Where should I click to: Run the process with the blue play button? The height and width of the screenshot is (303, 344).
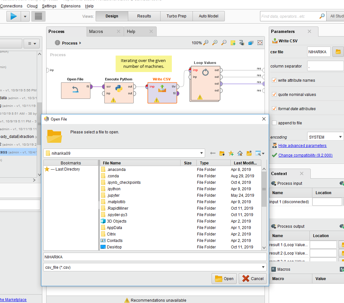click(14, 16)
